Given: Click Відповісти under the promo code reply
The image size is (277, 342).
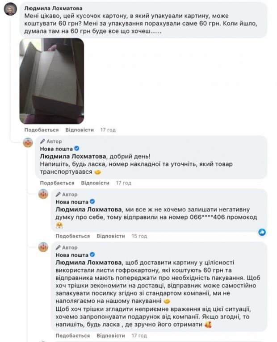Looking at the screenshot, I should point(111,236).
